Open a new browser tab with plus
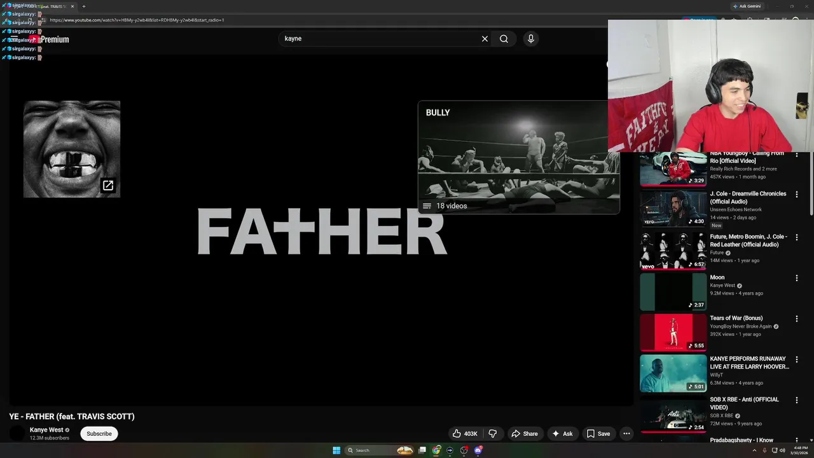This screenshot has width=814, height=458. (x=83, y=6)
